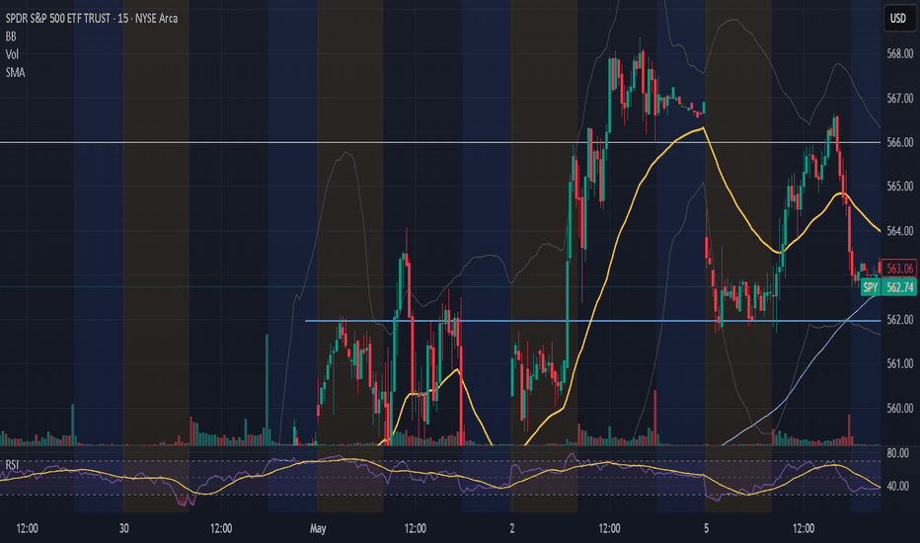Click the 564.00 price axis label
920x543 pixels.
899,231
